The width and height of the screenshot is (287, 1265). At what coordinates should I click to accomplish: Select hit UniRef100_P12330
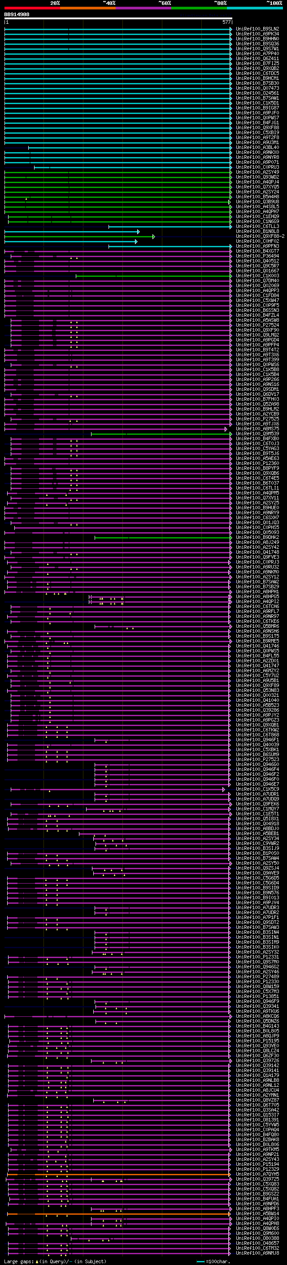coord(257,982)
